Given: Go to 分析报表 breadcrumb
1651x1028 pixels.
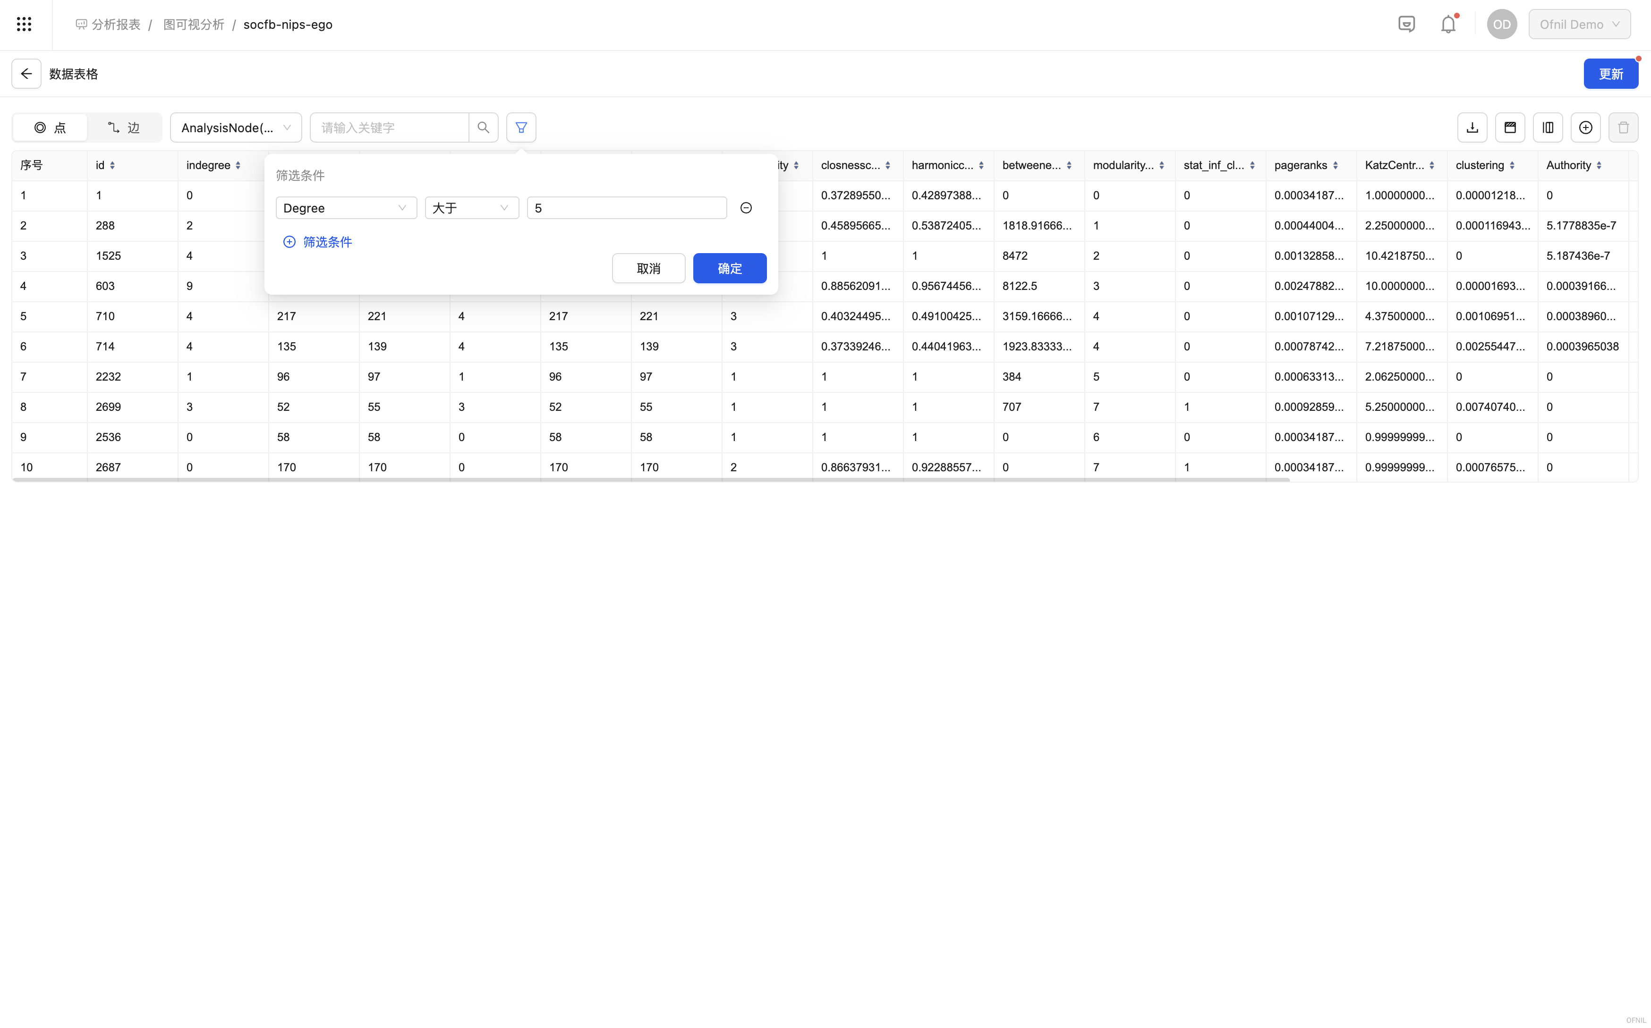Looking at the screenshot, I should [x=108, y=25].
